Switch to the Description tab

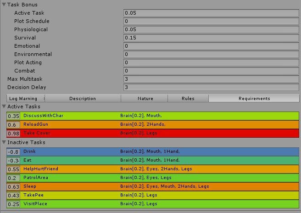coord(83,98)
